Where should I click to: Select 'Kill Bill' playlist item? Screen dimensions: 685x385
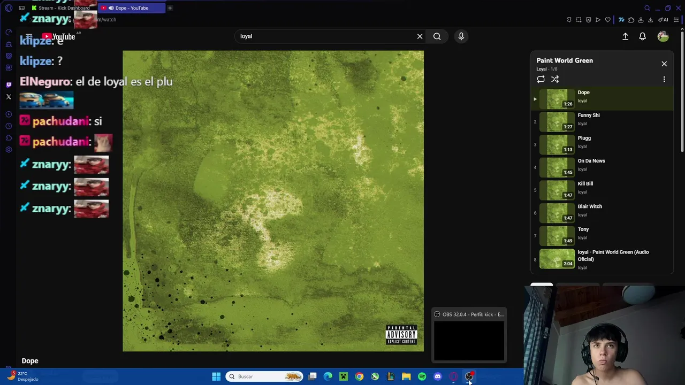(x=602, y=190)
